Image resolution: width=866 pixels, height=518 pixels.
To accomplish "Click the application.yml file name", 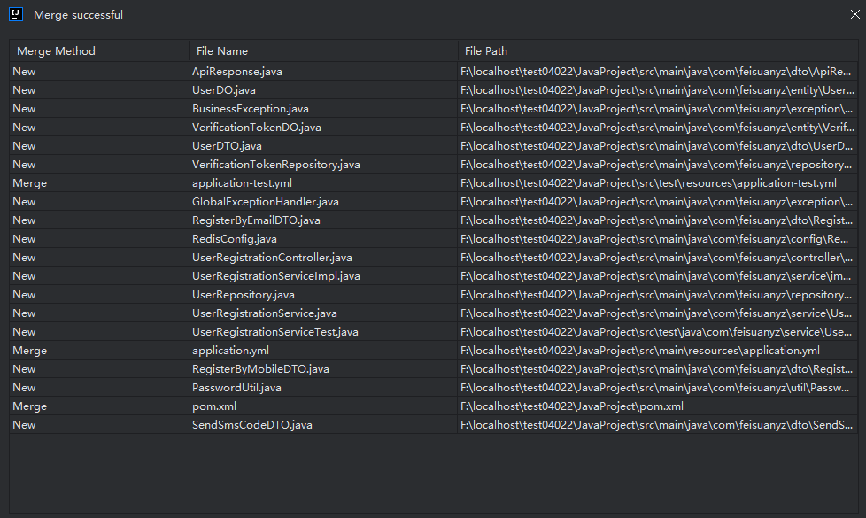I will pos(230,351).
